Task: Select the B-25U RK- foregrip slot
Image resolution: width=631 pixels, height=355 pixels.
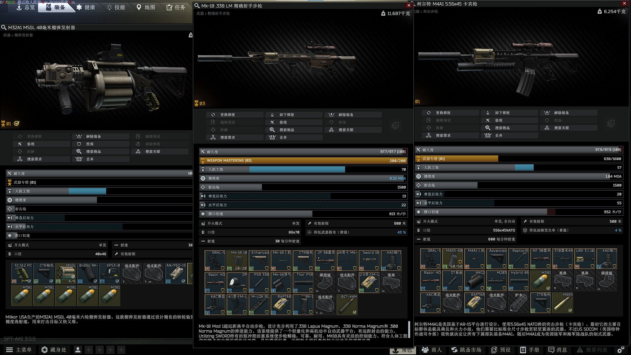Action: click(x=88, y=273)
